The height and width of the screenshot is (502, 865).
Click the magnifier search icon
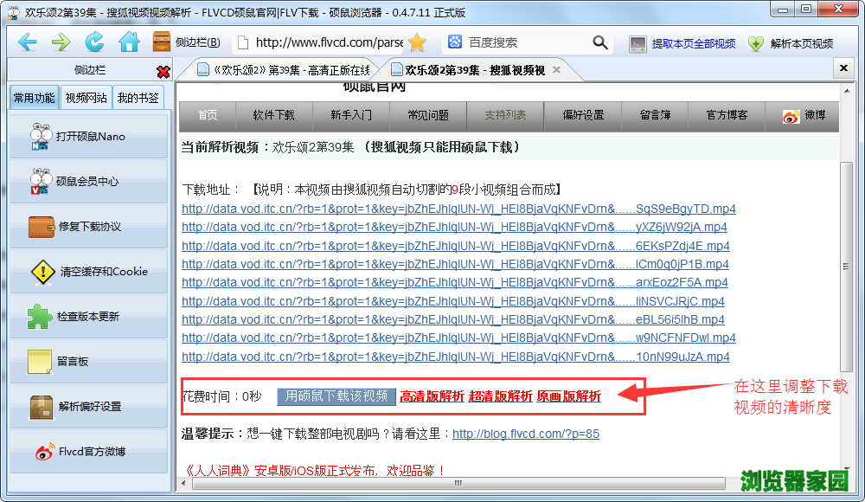(x=600, y=42)
